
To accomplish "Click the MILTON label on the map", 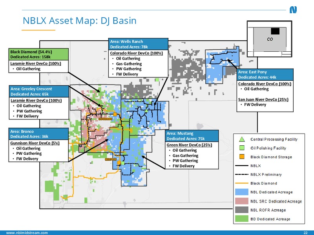I will tap(111, 159).
